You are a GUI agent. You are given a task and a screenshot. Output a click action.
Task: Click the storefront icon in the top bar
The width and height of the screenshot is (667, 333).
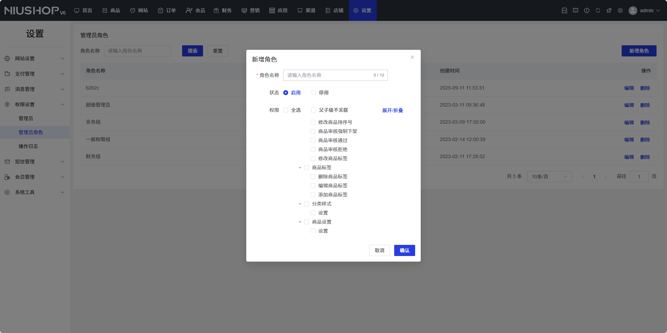564,10
